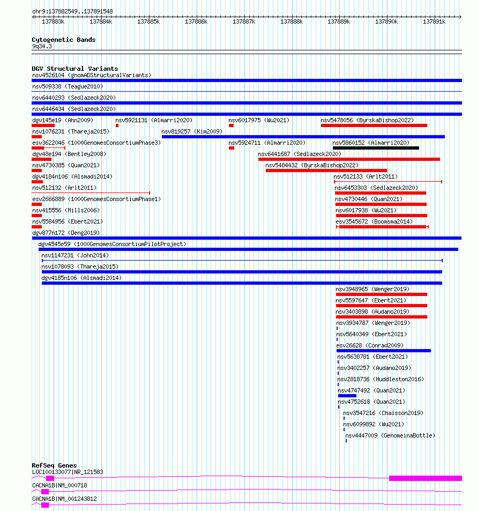The height and width of the screenshot is (511, 477).
Task: Click esv26628 (Conrad2009) label
Action: [370, 345]
